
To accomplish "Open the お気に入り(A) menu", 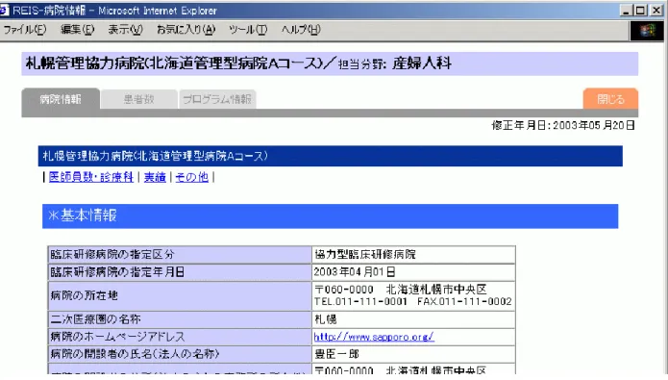I will point(186,30).
